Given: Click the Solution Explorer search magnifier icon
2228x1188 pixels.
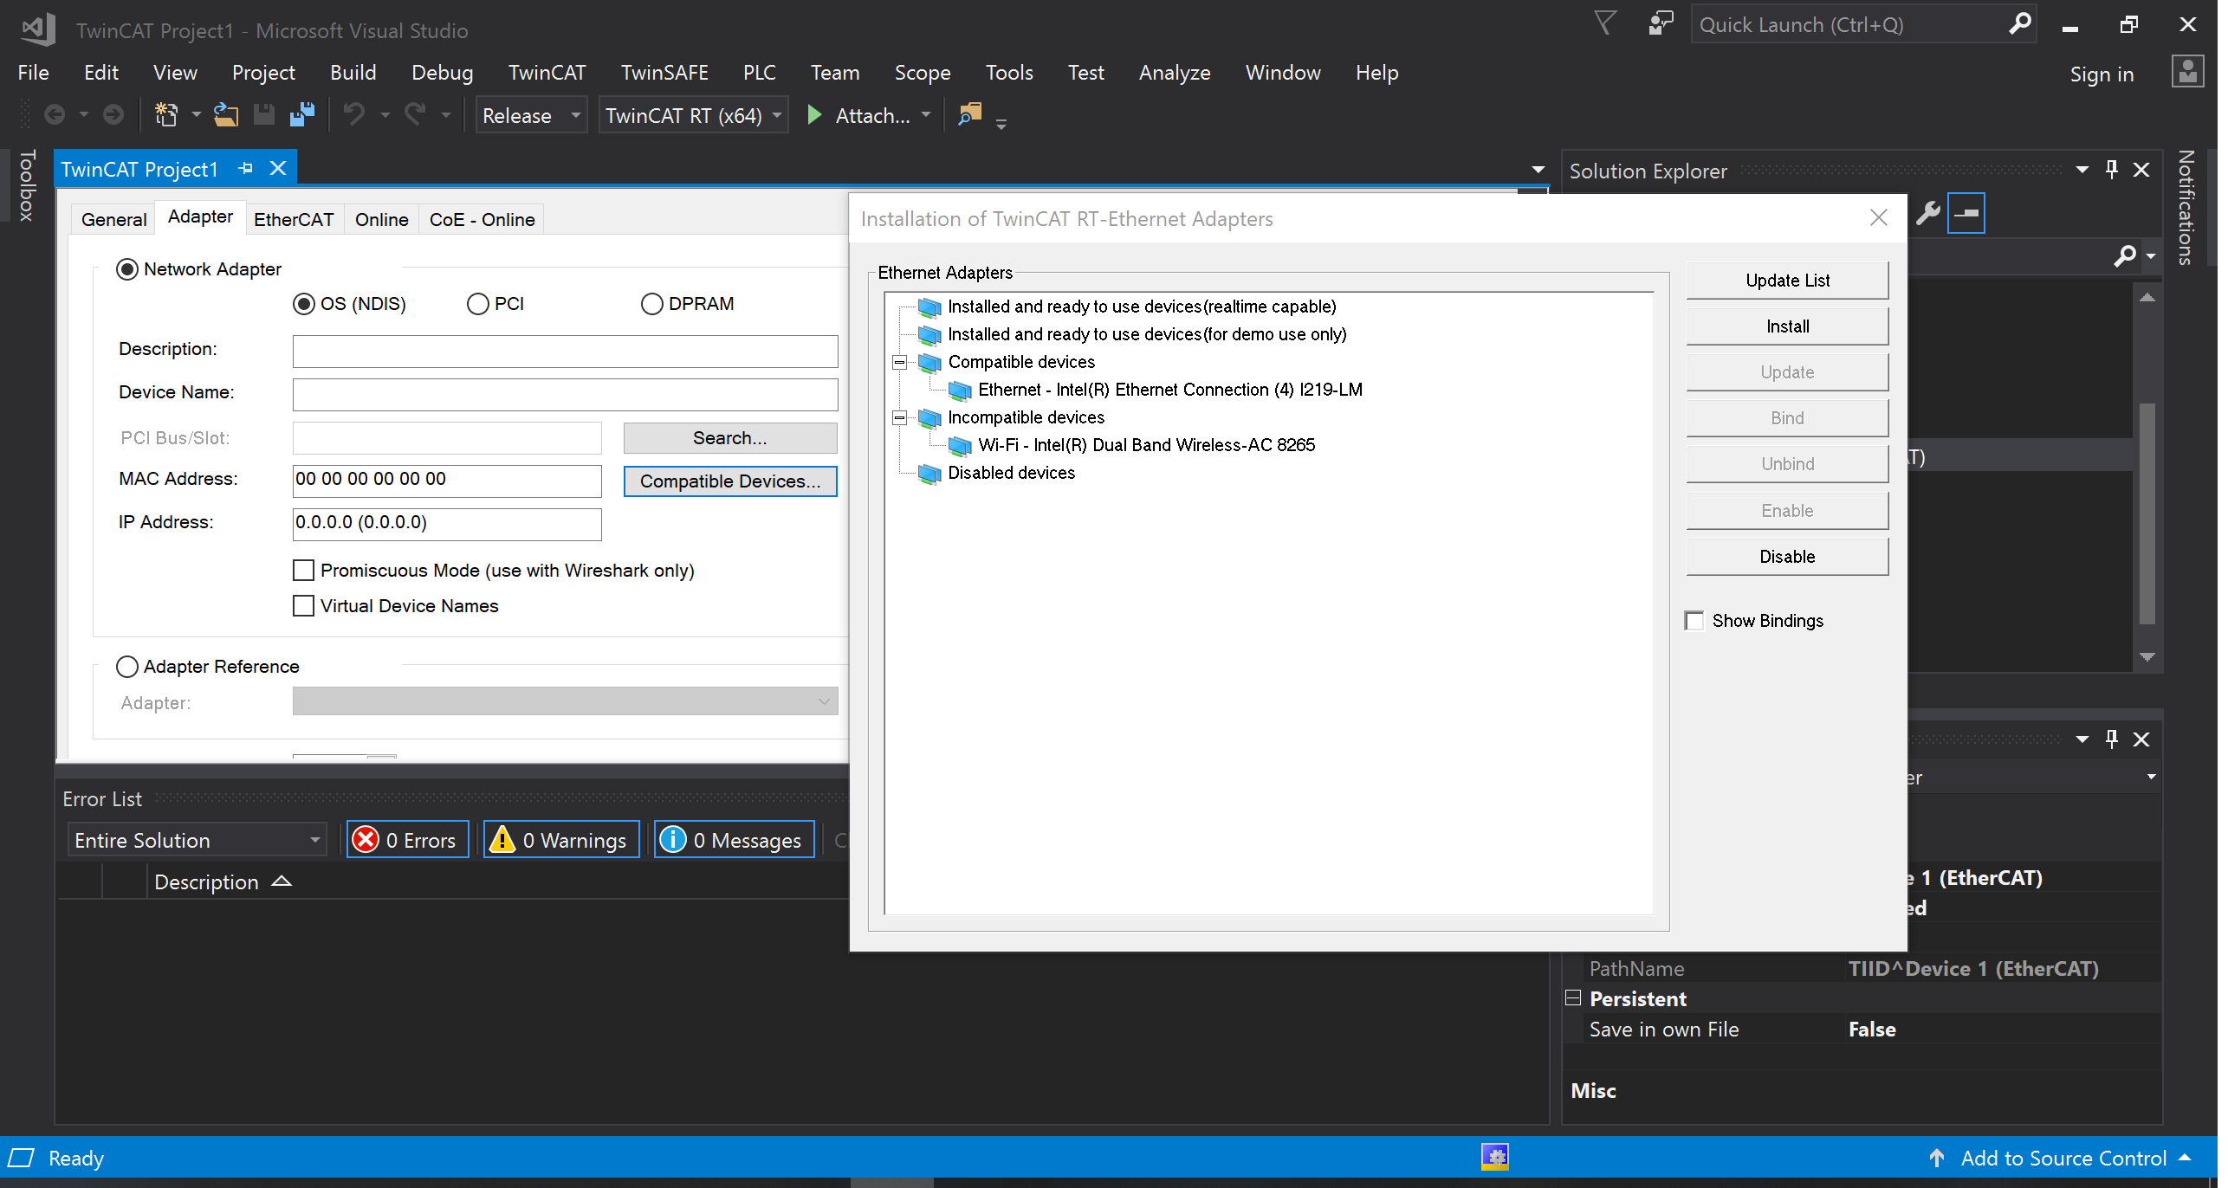Looking at the screenshot, I should (x=2125, y=255).
